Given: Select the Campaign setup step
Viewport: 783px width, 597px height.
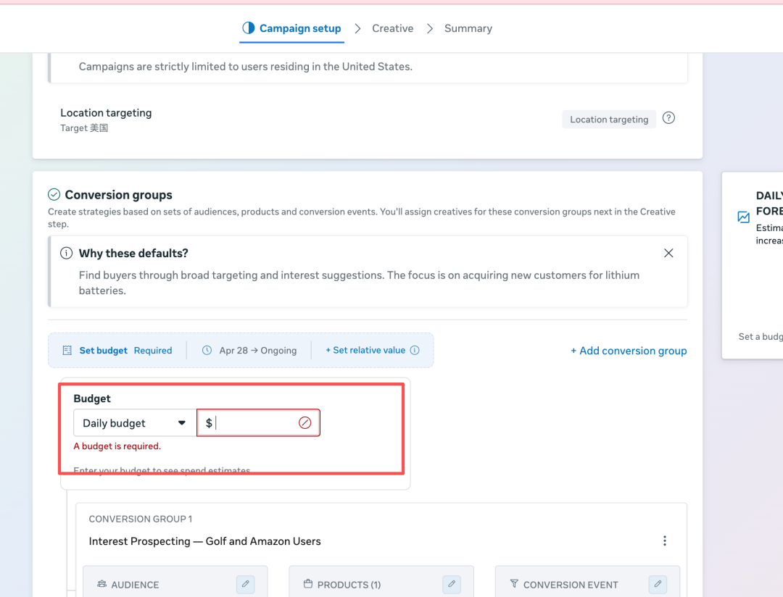Looking at the screenshot, I should pos(291,28).
